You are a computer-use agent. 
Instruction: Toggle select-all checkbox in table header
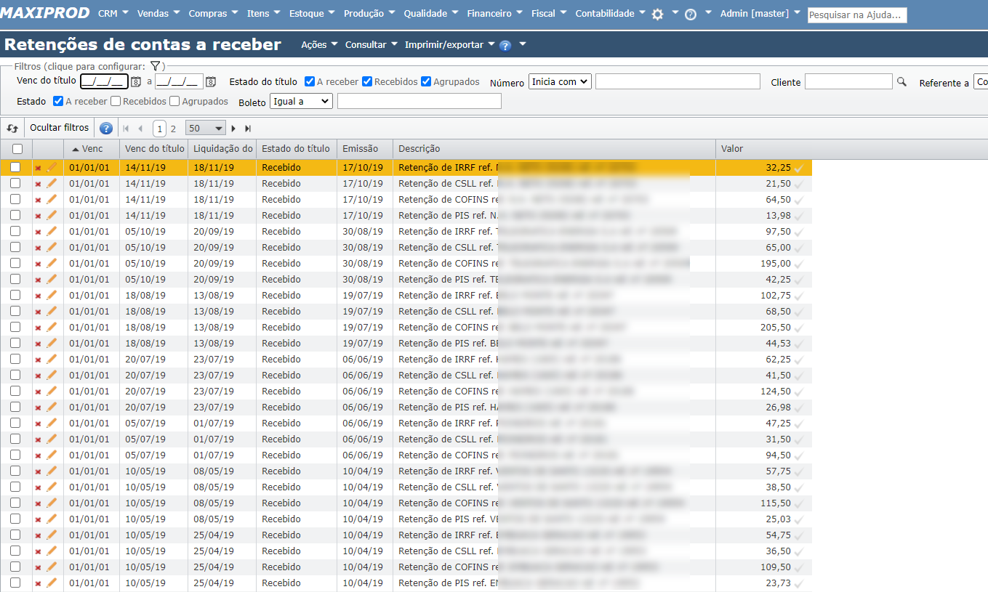(16, 149)
